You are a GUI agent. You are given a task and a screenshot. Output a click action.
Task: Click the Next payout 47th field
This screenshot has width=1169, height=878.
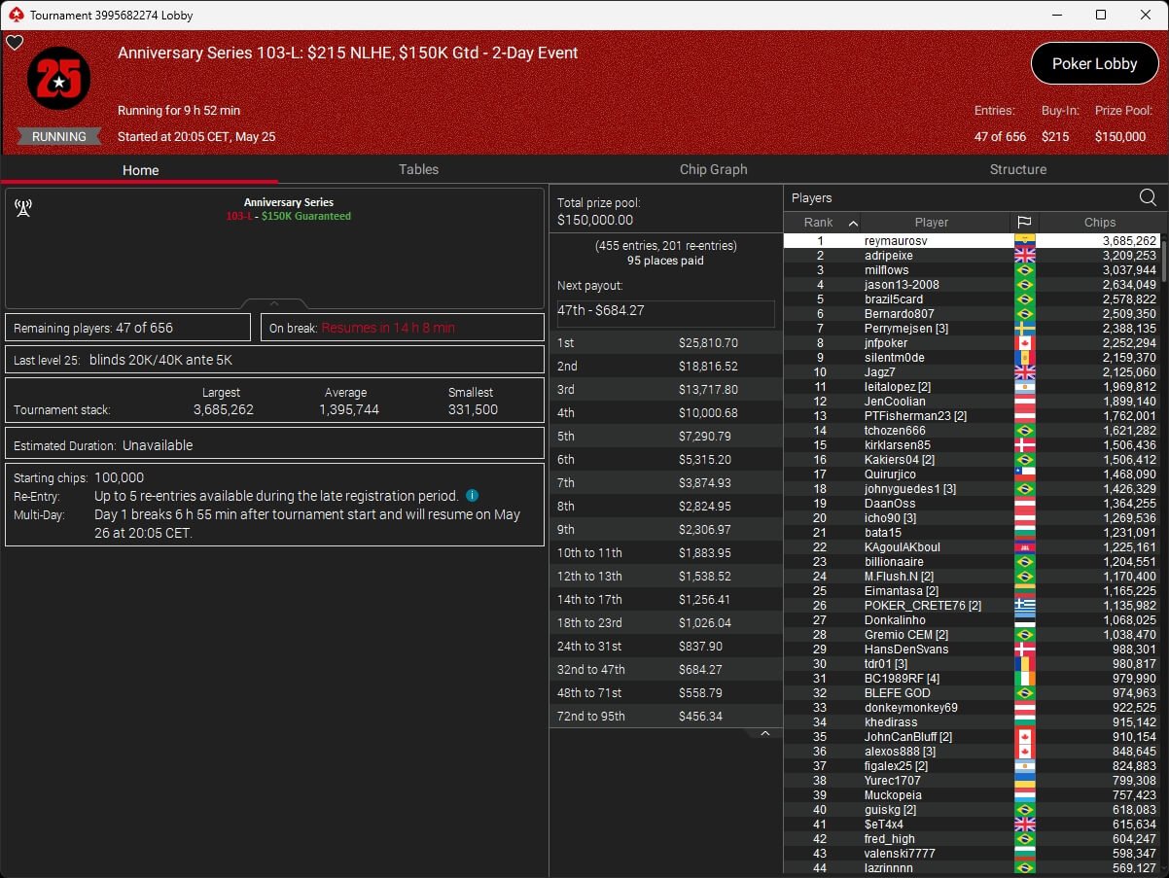point(666,314)
